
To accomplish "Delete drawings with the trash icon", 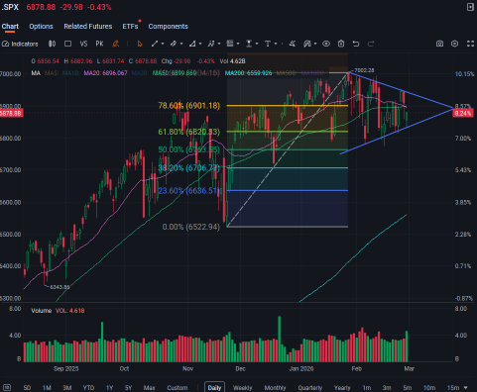I will coord(341,44).
